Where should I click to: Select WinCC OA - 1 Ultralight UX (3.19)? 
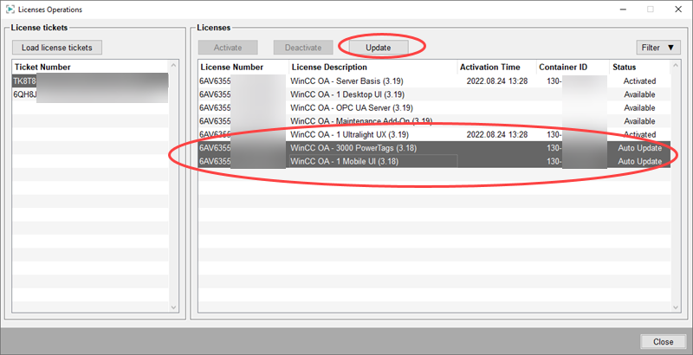tap(435, 134)
